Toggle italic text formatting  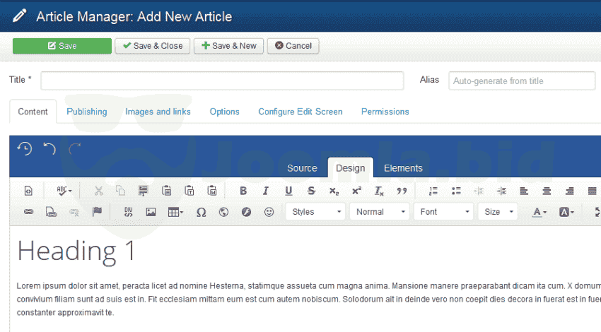tap(266, 191)
